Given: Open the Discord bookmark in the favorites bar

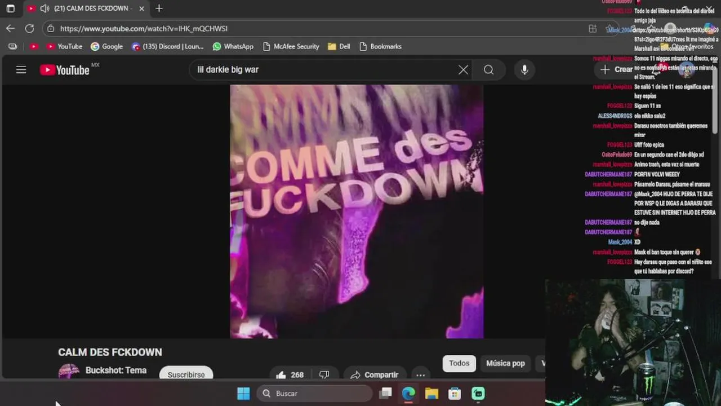Looking at the screenshot, I should point(167,46).
